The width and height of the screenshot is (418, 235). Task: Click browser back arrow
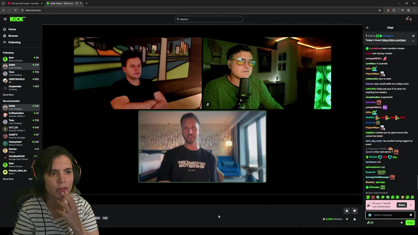[4, 10]
